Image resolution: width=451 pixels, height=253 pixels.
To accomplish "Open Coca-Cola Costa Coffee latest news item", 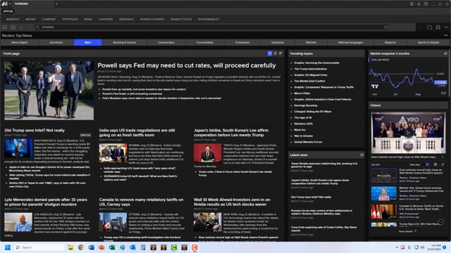I will [x=323, y=228].
